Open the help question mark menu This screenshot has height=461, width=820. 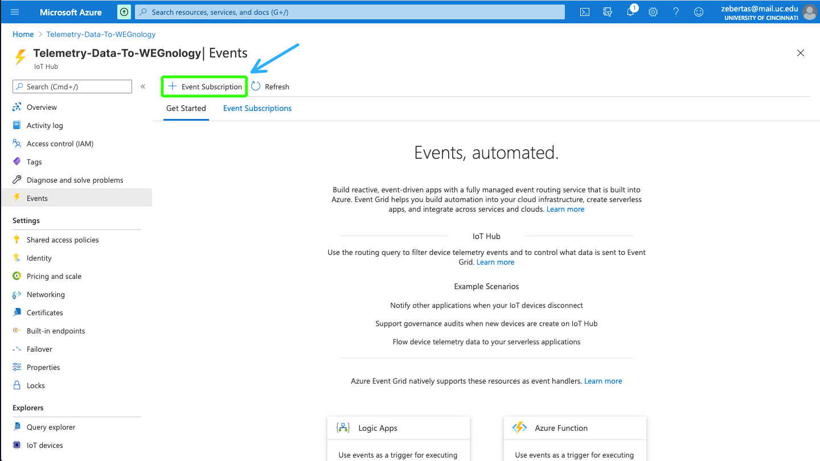(676, 11)
